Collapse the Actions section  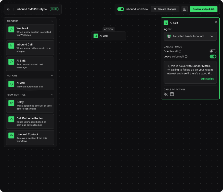tap(52, 76)
